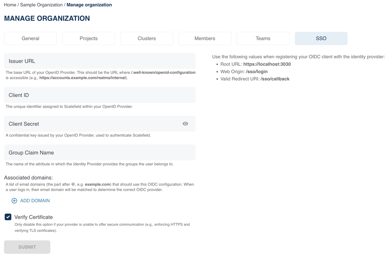Screen dimensions: 391x256
Task: Click the Group Claim Name field
Action: pyautogui.click(x=100, y=153)
